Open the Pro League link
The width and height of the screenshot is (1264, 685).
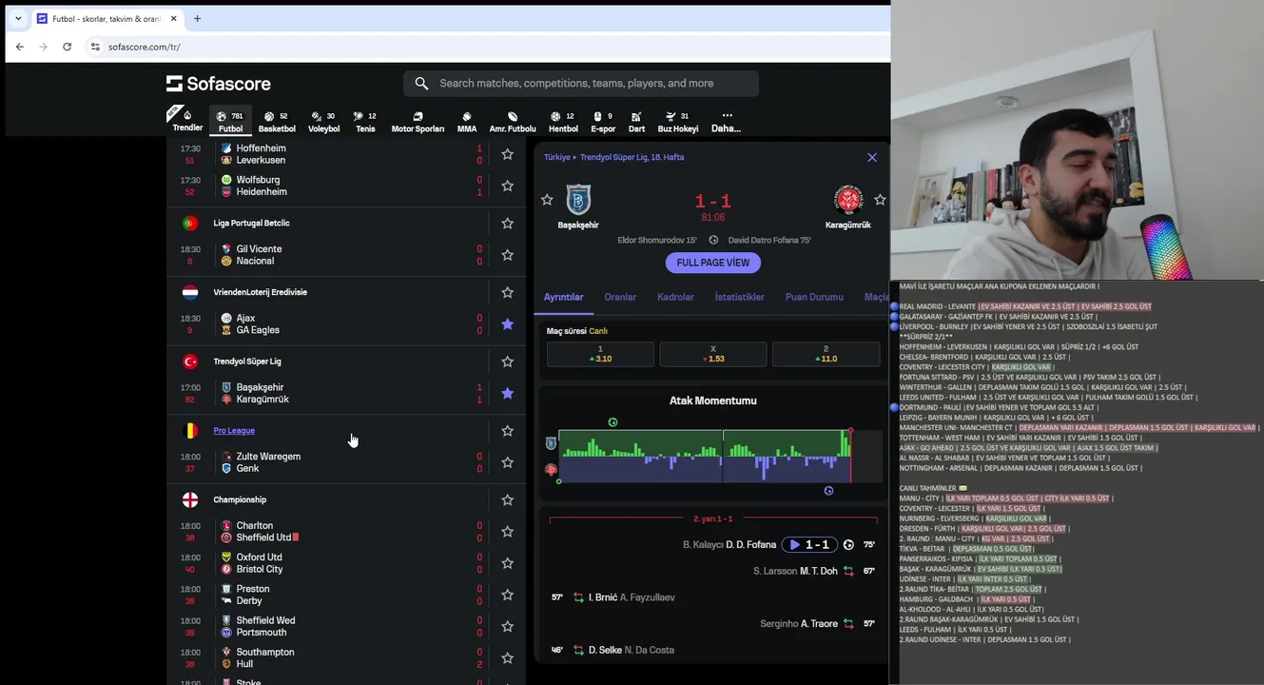click(x=234, y=431)
